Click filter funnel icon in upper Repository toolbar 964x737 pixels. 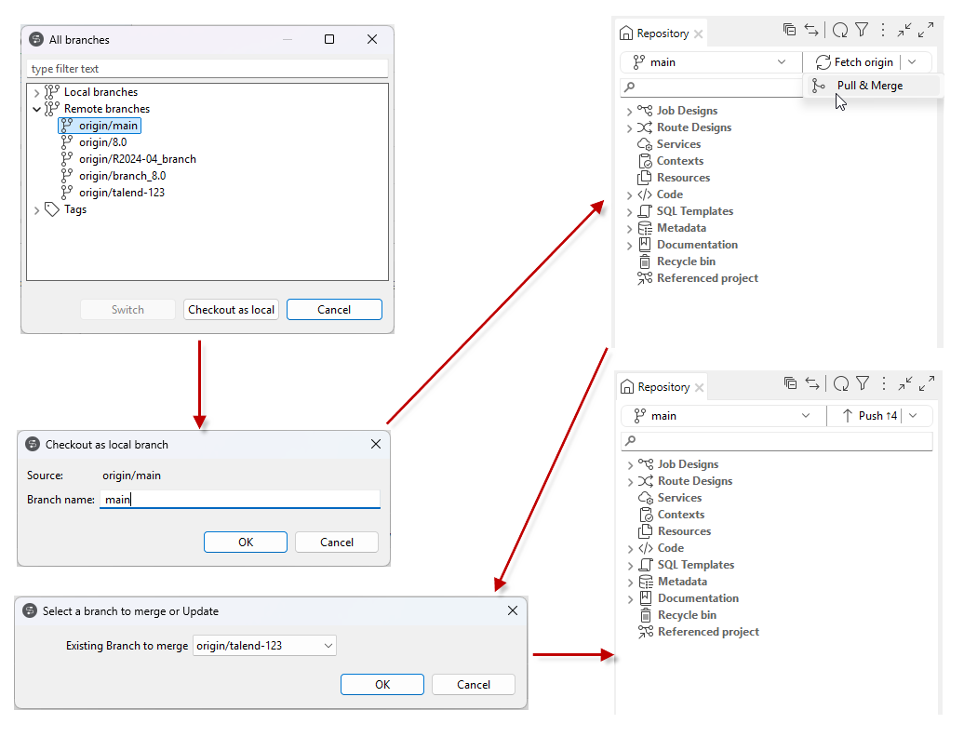click(x=862, y=30)
